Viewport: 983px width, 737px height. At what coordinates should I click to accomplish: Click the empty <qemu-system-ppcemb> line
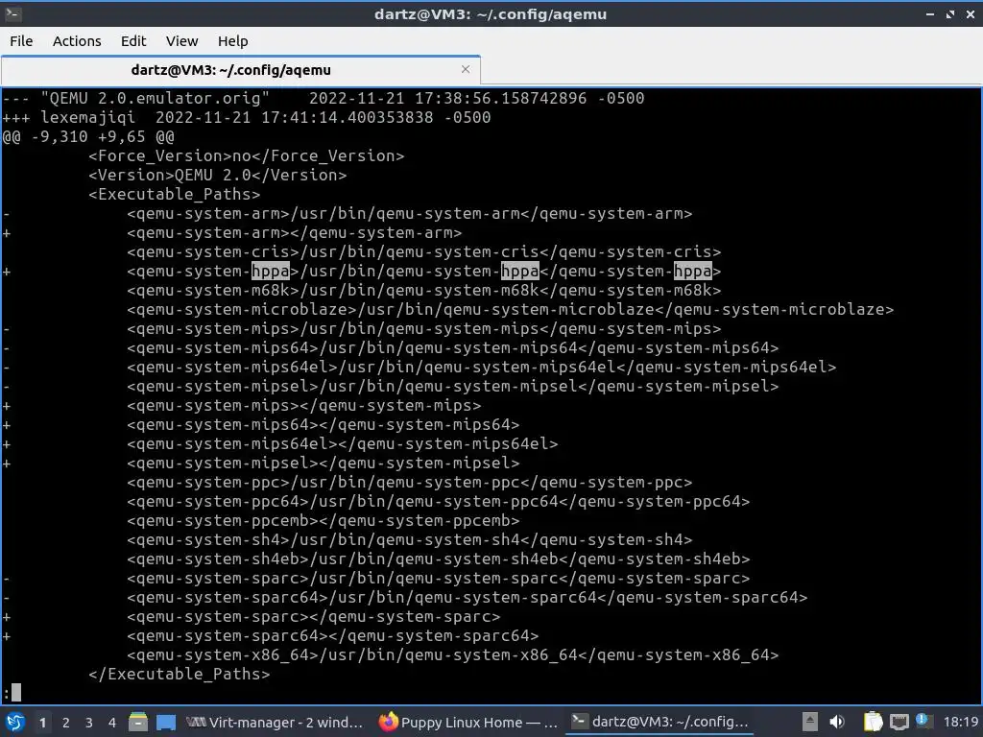coord(323,521)
